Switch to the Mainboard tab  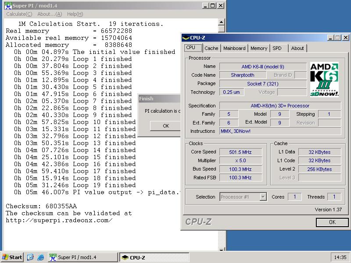click(234, 48)
